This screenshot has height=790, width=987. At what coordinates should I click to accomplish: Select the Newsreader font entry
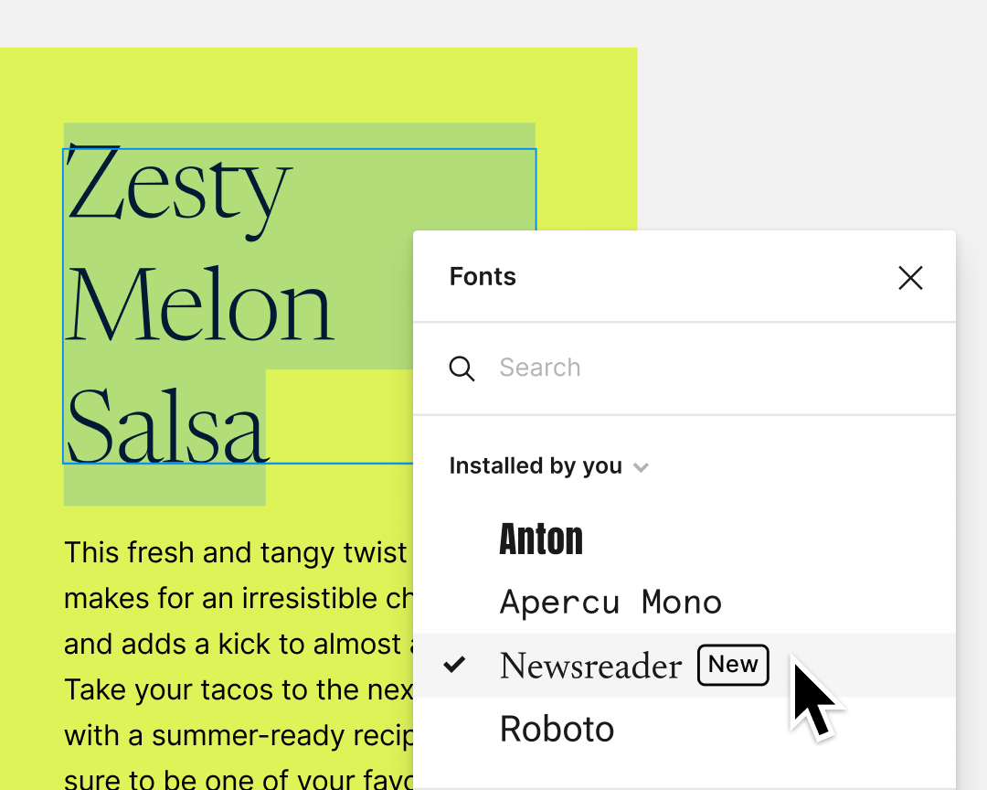[590, 665]
